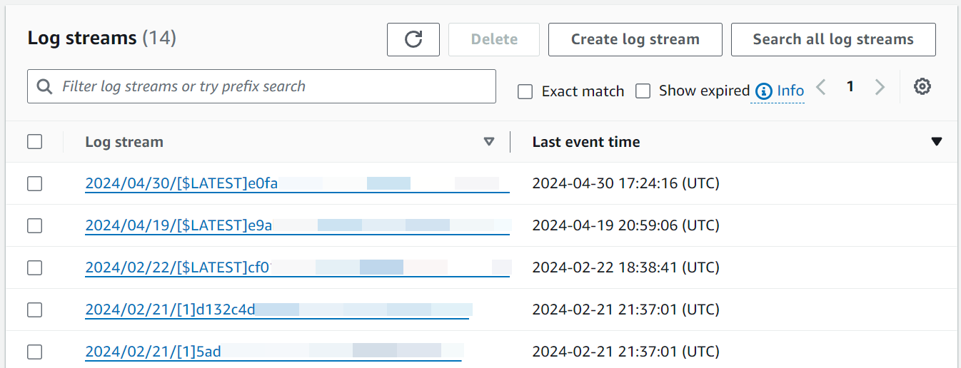Screen dimensions: 961x368
Task: Click the Delete button
Action: pos(494,39)
